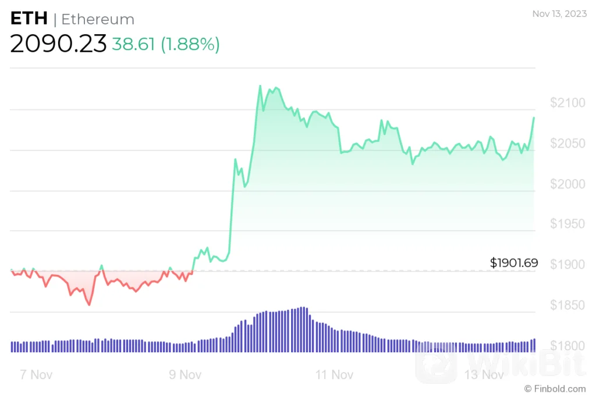Click the ETH ticker symbol
Image resolution: width=596 pixels, height=397 pixels.
coord(29,19)
